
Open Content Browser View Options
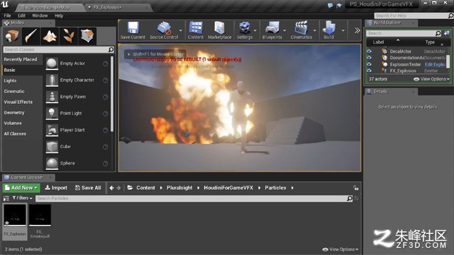click(x=340, y=249)
